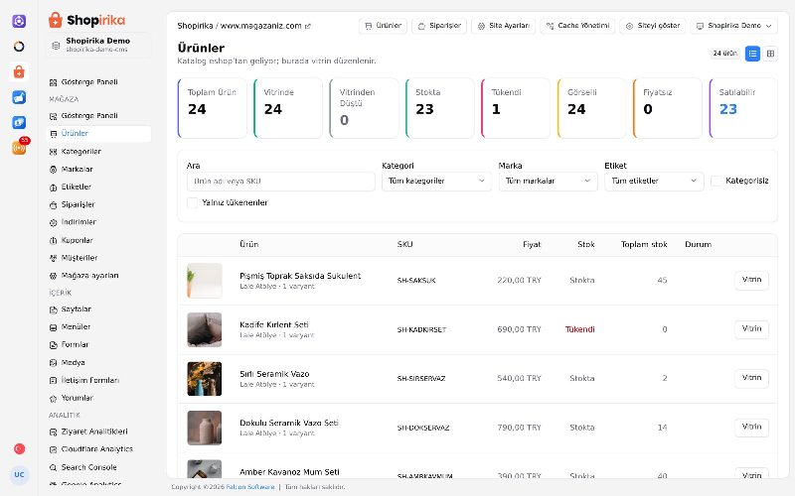
Task: Click Vitrin button for Pişmiş Toprak Saksıda Sukulent
Action: [751, 280]
